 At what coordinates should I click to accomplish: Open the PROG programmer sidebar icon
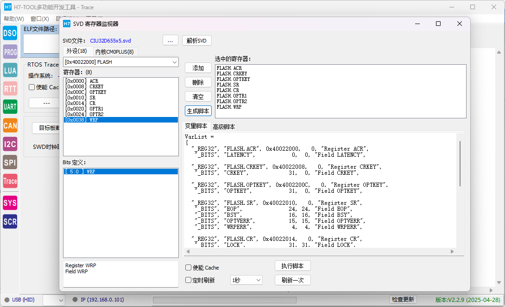(10, 52)
